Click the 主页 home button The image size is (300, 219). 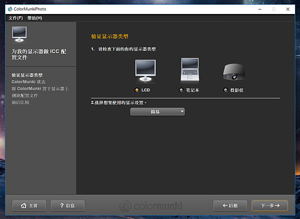click(x=29, y=205)
